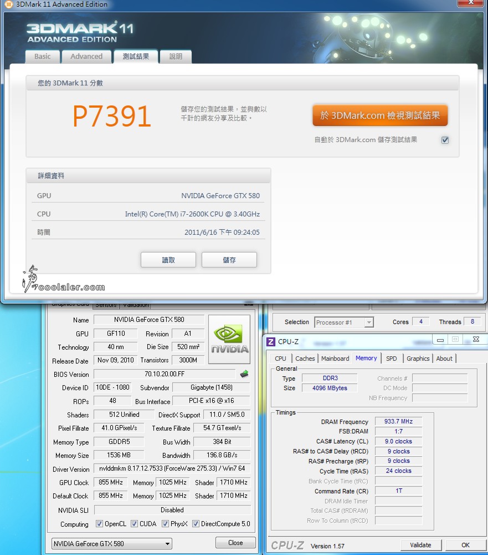Open the About tab in CPU-Z

point(444,359)
